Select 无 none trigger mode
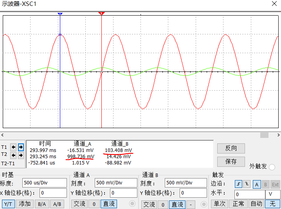This screenshot has width=281, height=209. click(272, 204)
